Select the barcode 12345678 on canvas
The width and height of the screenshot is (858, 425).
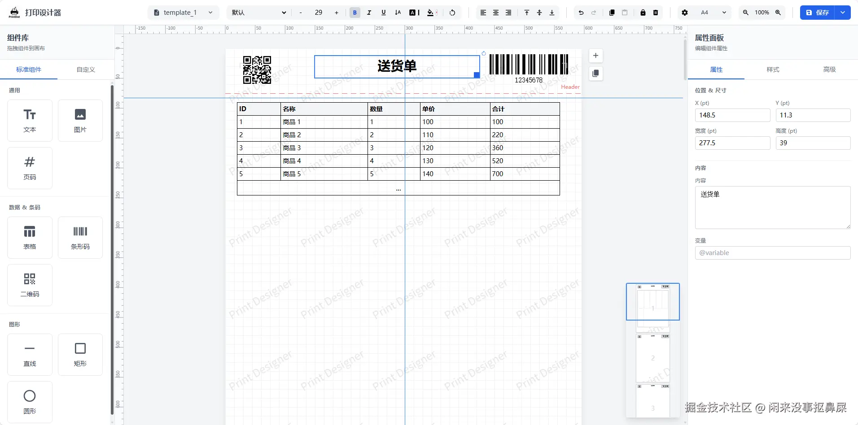tap(529, 69)
